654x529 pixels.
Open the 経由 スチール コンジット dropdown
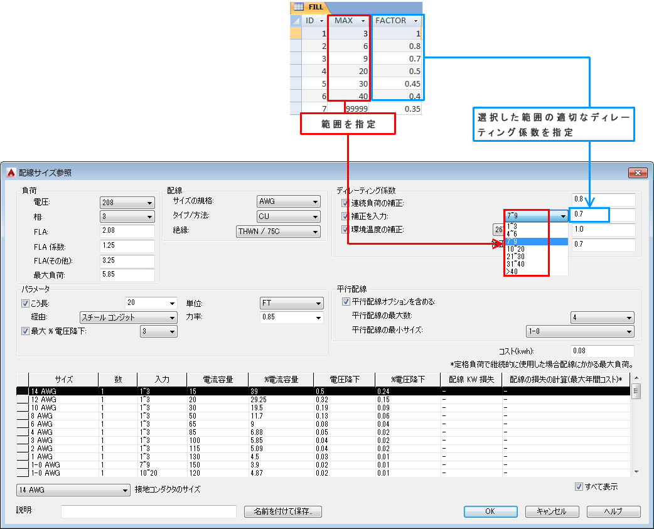point(129,318)
